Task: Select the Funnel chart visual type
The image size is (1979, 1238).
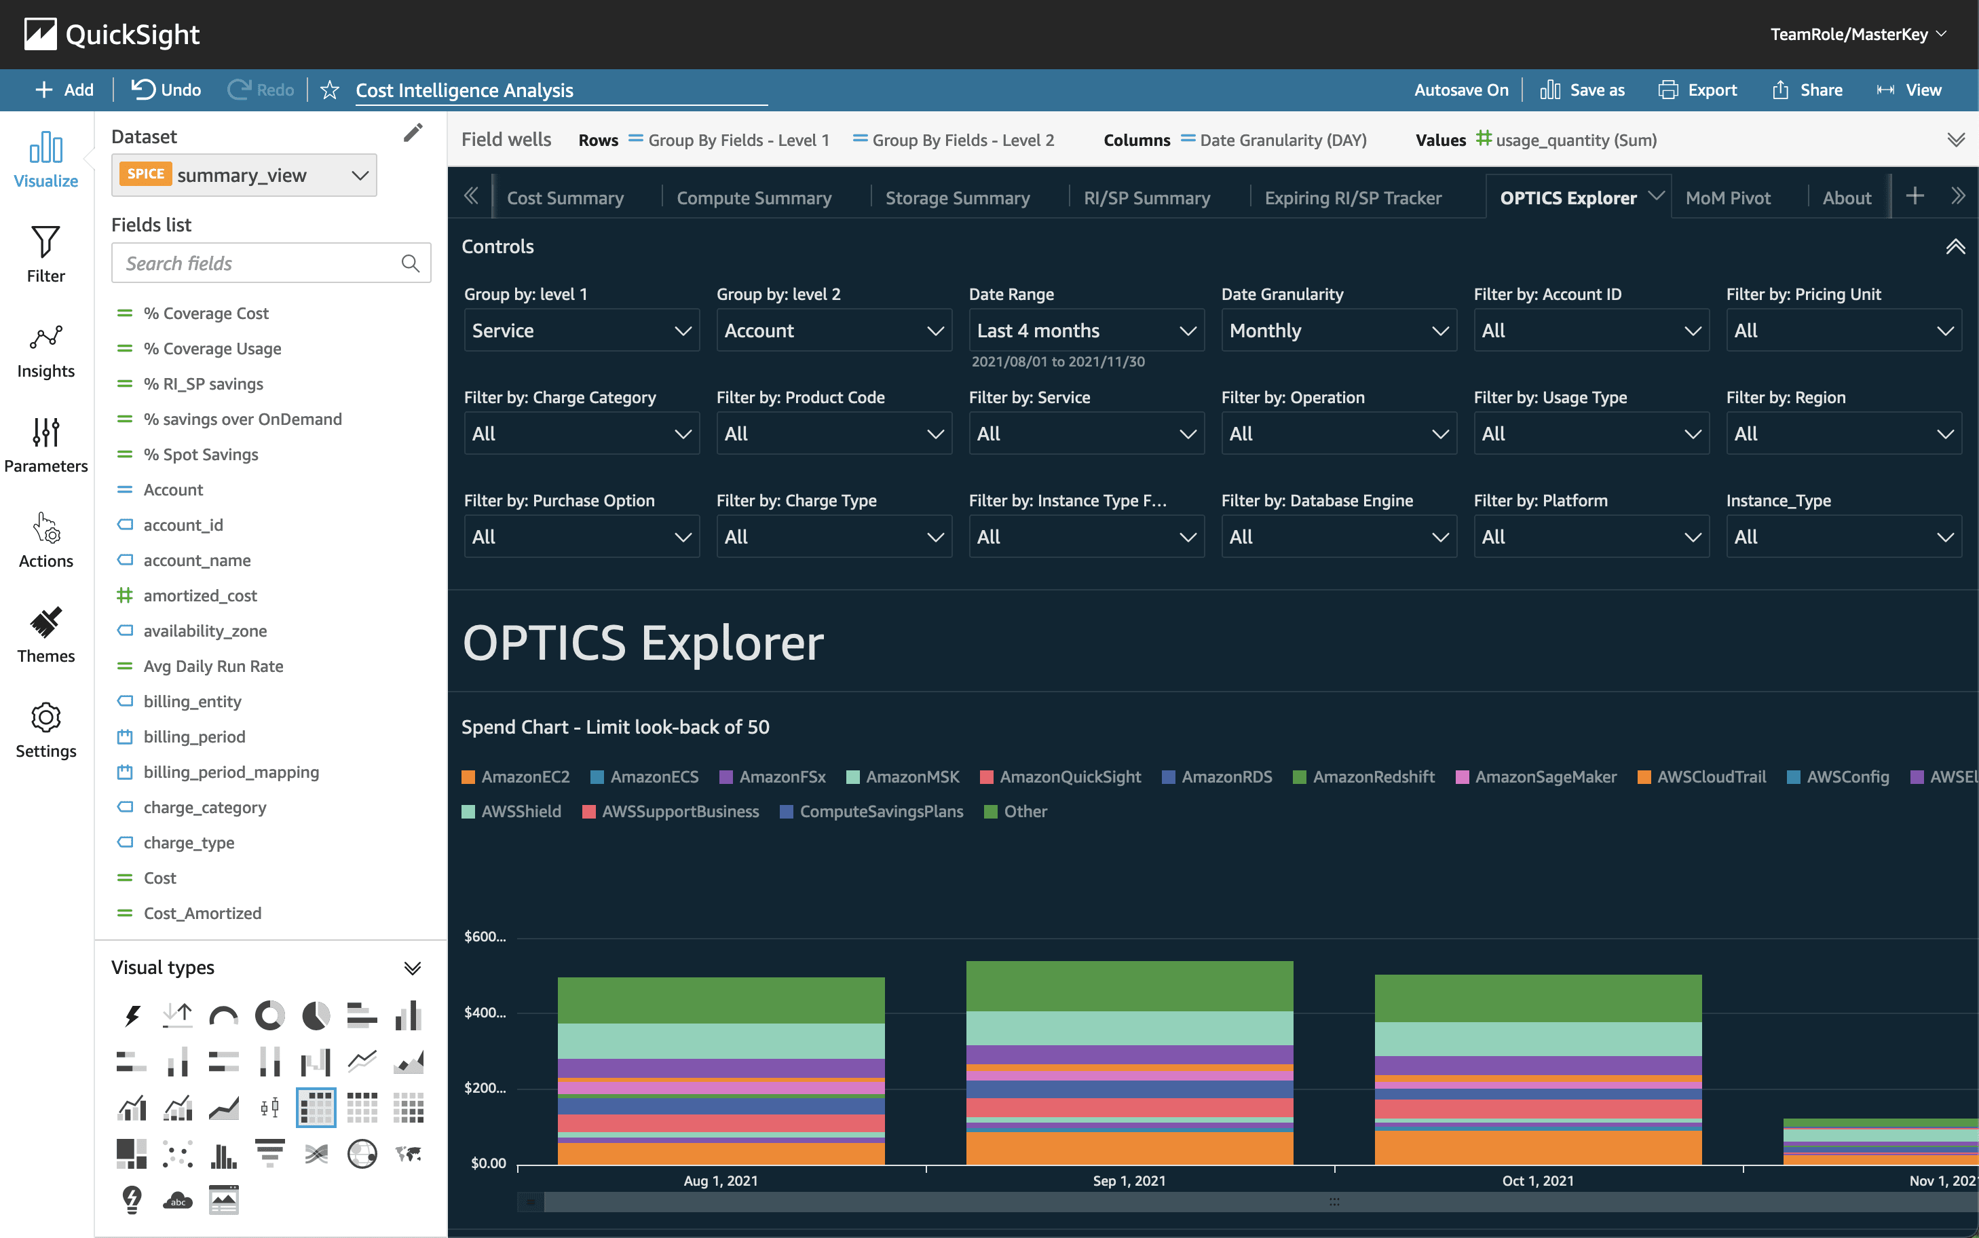Action: [269, 1154]
